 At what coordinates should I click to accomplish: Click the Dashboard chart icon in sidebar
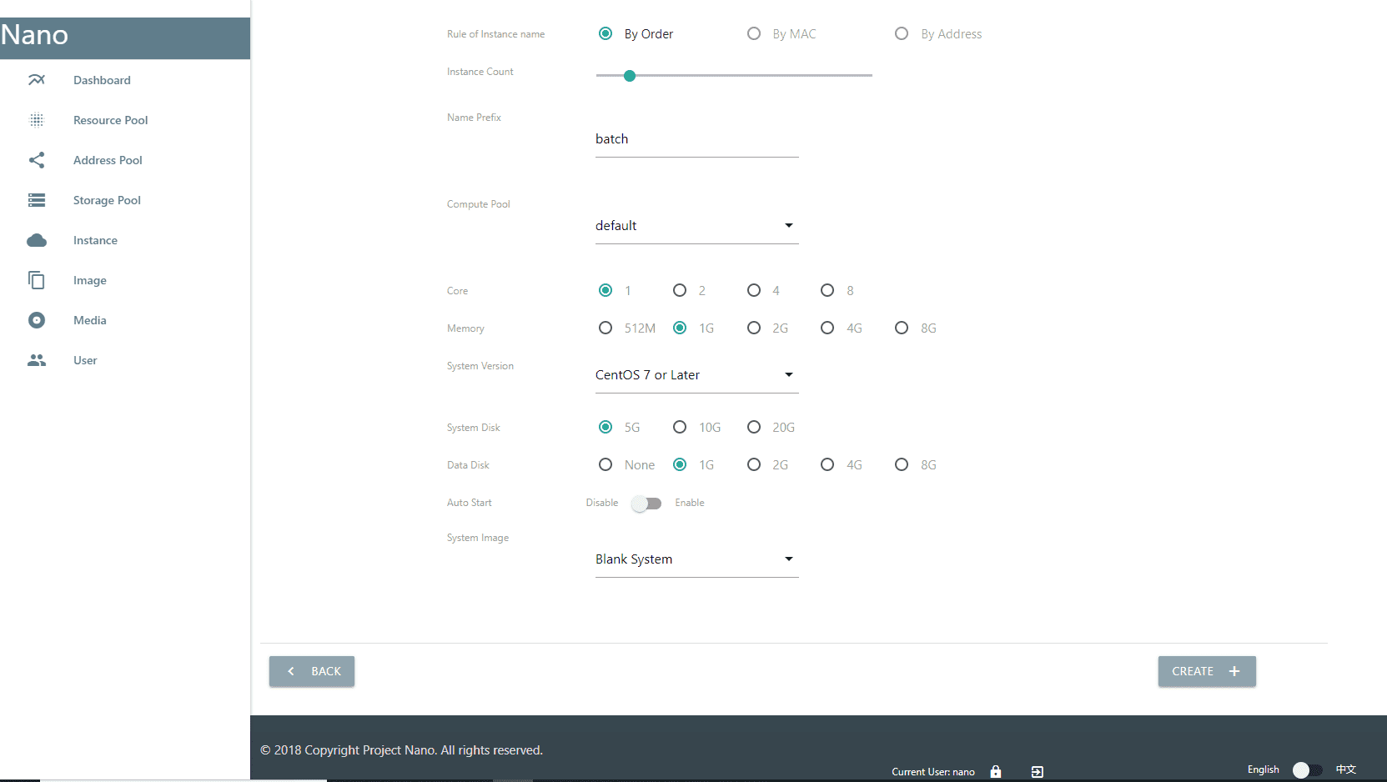pos(37,80)
